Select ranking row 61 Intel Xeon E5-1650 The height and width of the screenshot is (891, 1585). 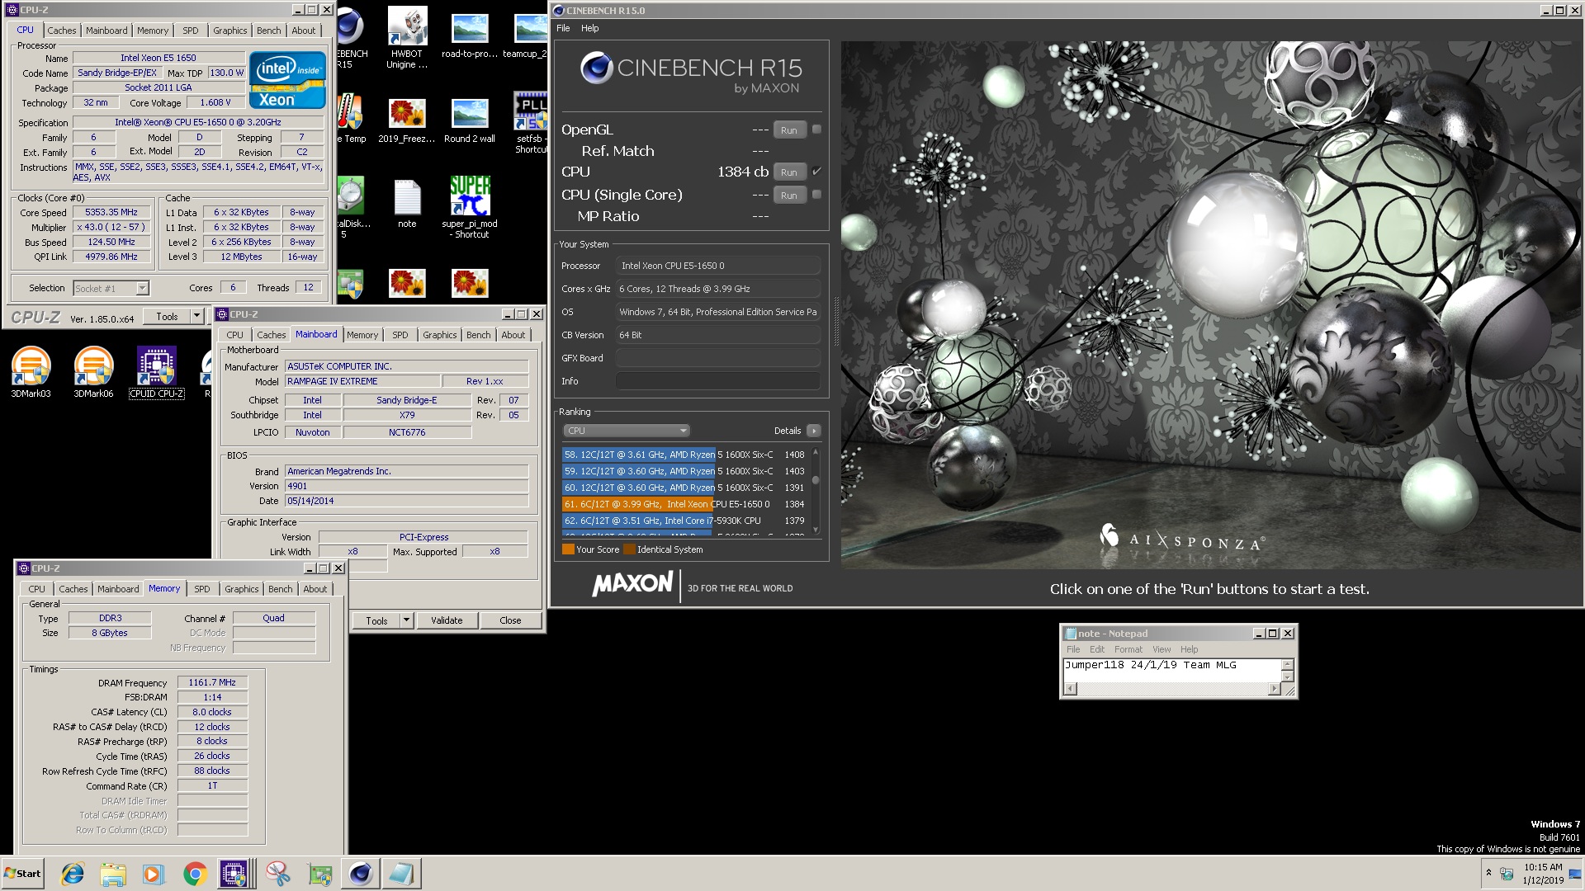(x=684, y=504)
